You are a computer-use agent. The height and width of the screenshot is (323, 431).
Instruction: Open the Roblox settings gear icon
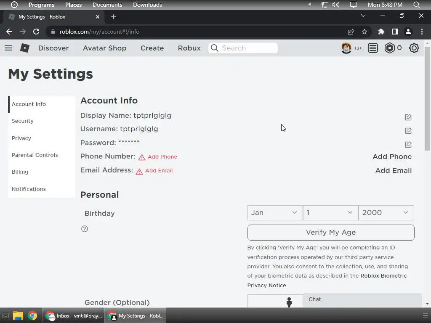click(x=414, y=48)
